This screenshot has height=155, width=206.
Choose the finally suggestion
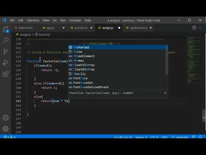117,74
